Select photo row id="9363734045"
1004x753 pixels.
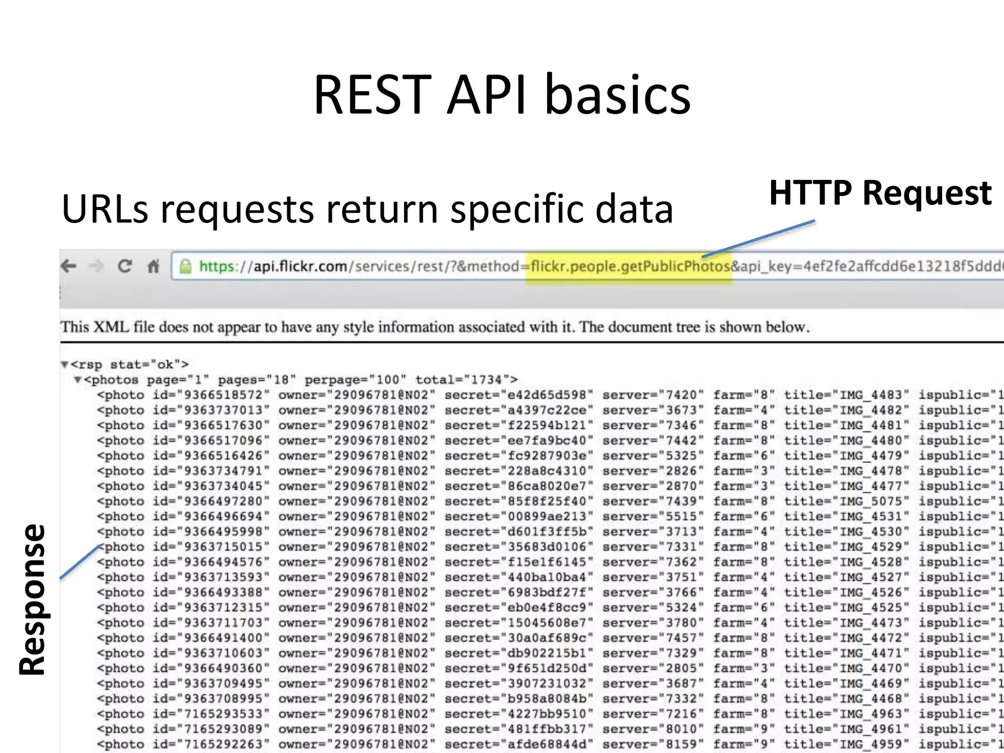click(550, 486)
